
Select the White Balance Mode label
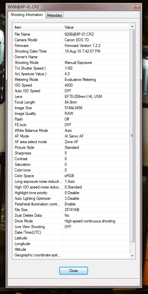[31, 131]
